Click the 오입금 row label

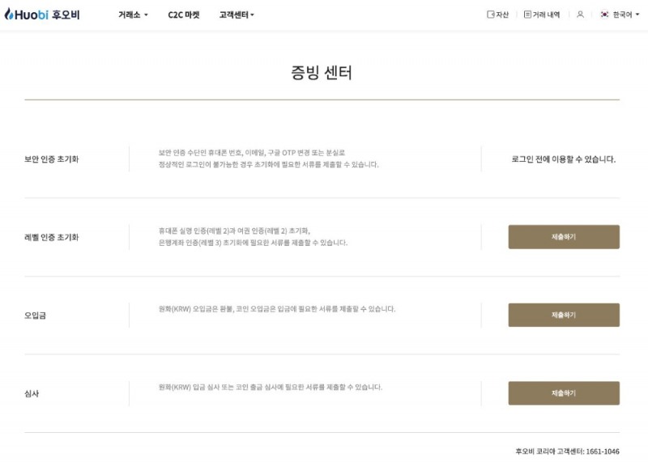pos(35,316)
